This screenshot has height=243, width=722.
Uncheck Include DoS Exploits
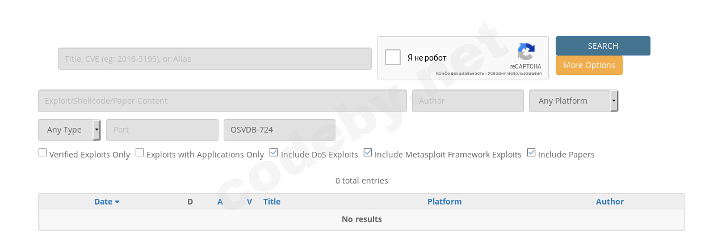(x=274, y=152)
